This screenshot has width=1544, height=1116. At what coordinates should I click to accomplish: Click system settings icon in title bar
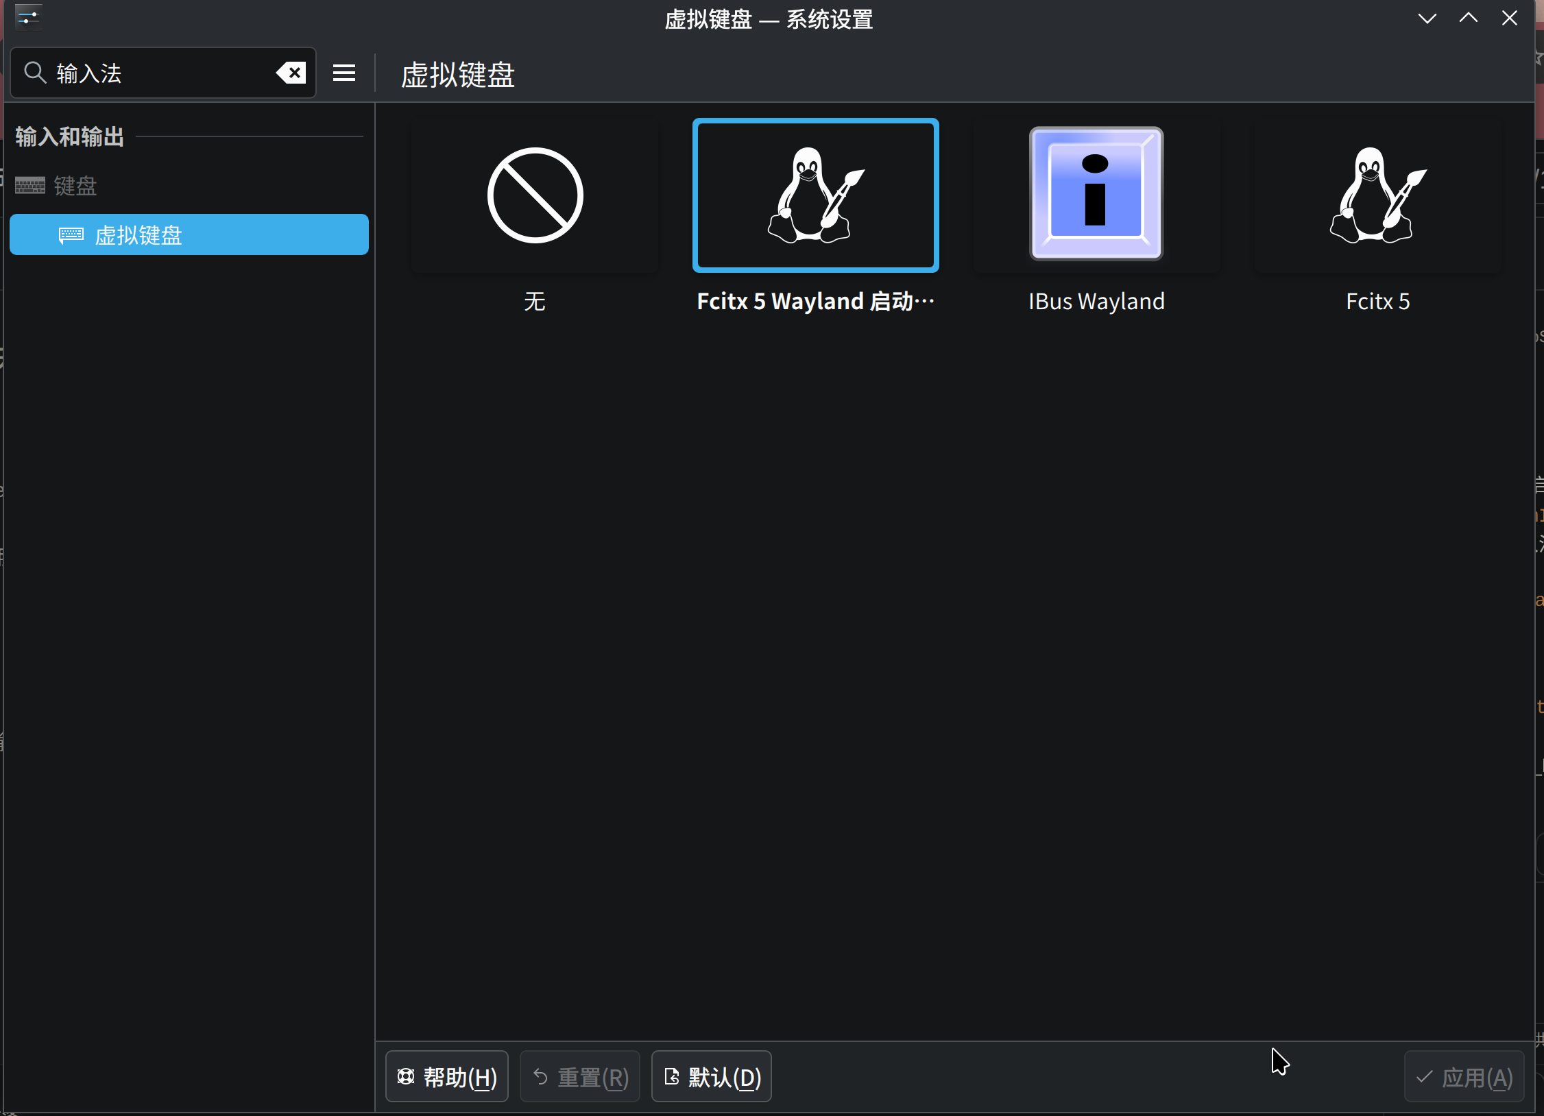click(27, 17)
